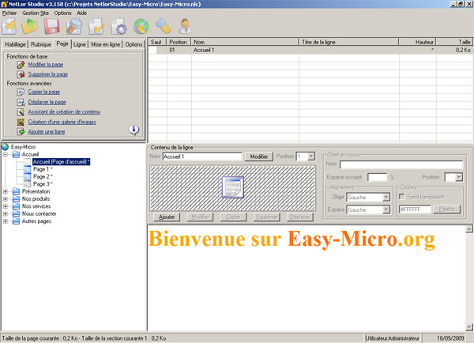Click the Présentation folder icon
Viewport: 474px width, 343px height.
17,191
